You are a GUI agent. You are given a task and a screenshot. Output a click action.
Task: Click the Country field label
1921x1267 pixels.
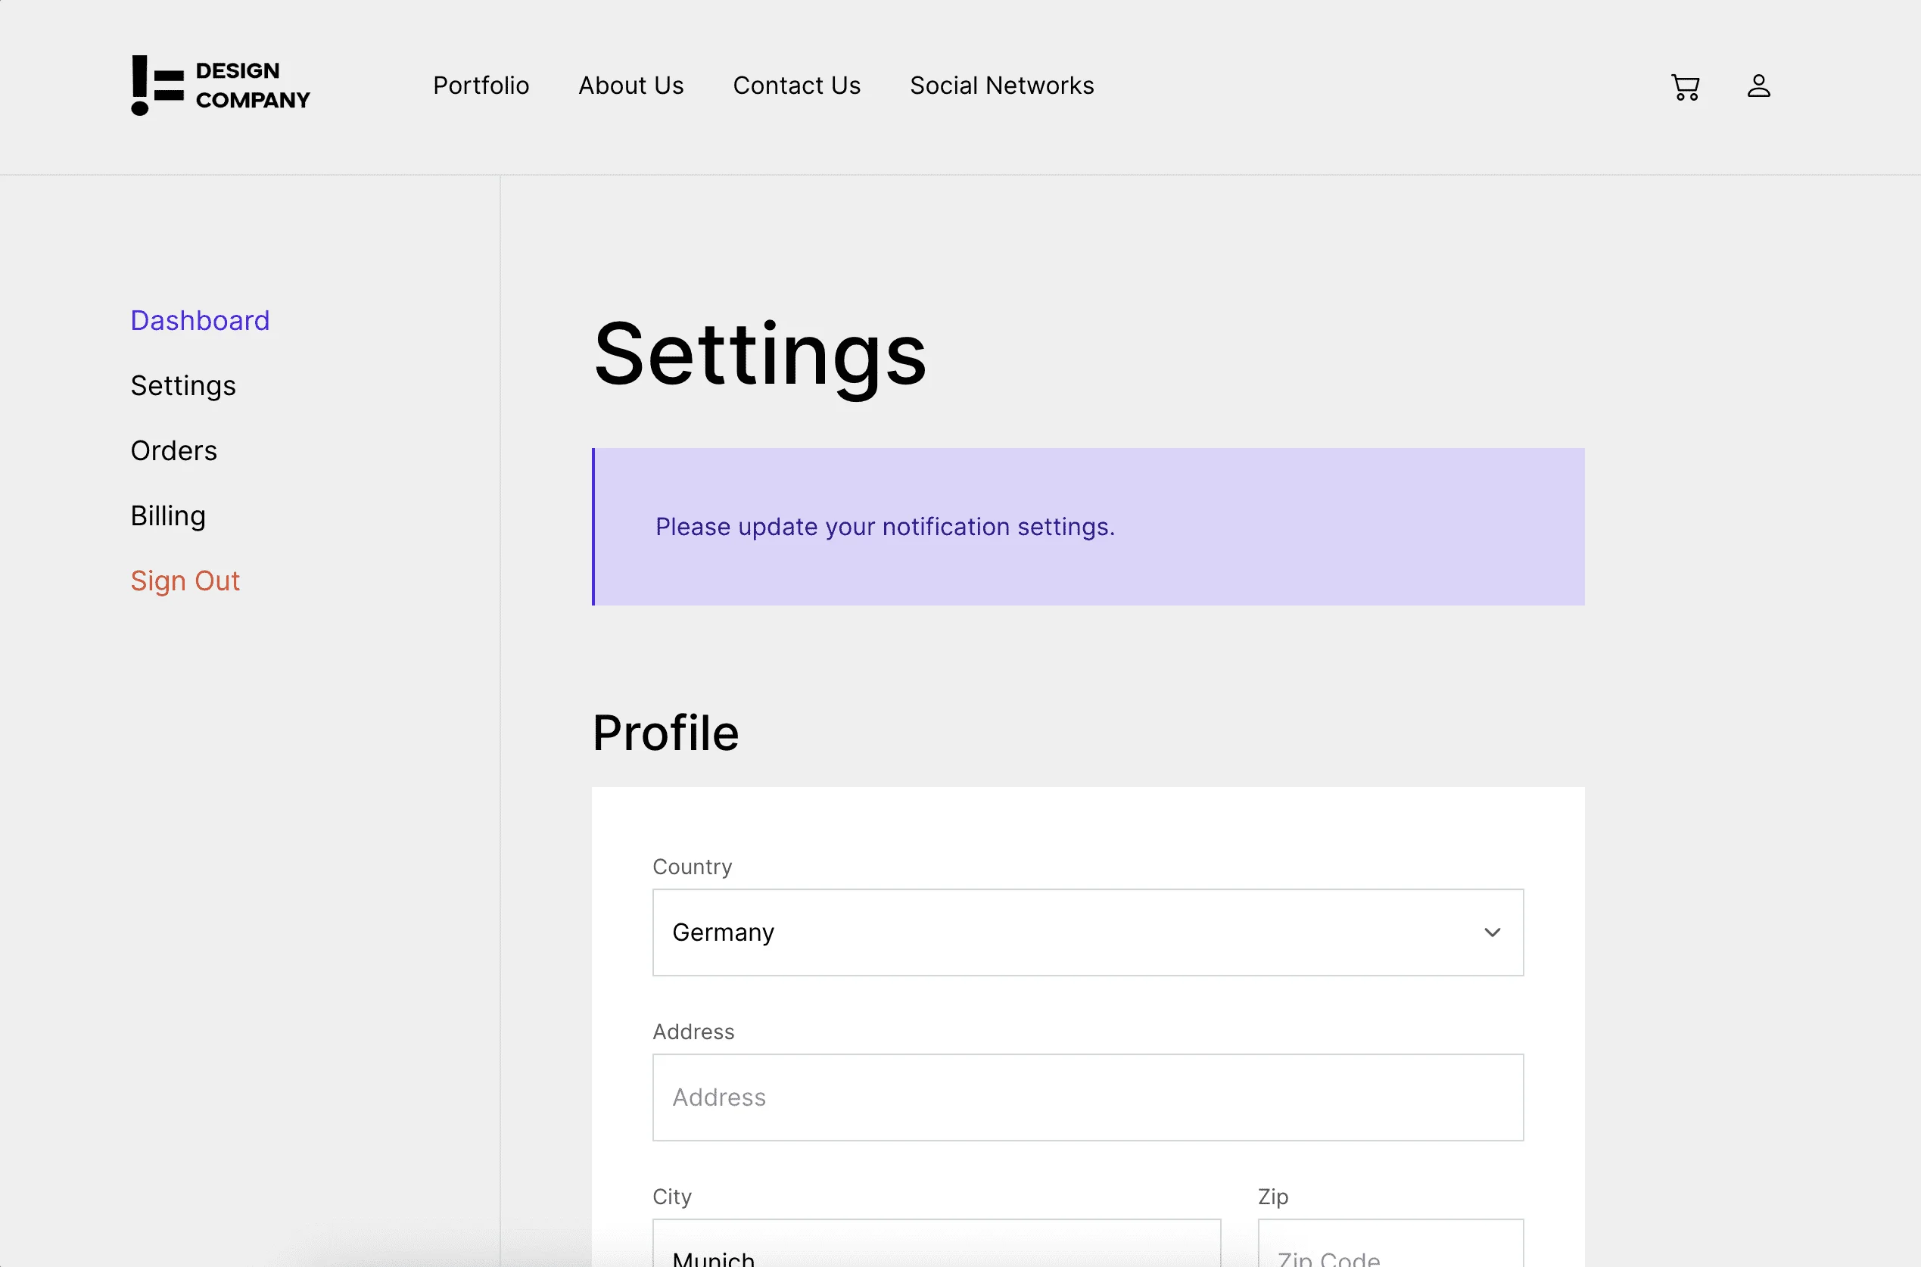click(693, 867)
